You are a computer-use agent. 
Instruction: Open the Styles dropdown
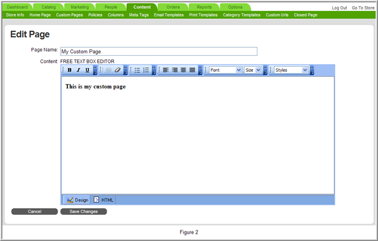click(x=291, y=70)
